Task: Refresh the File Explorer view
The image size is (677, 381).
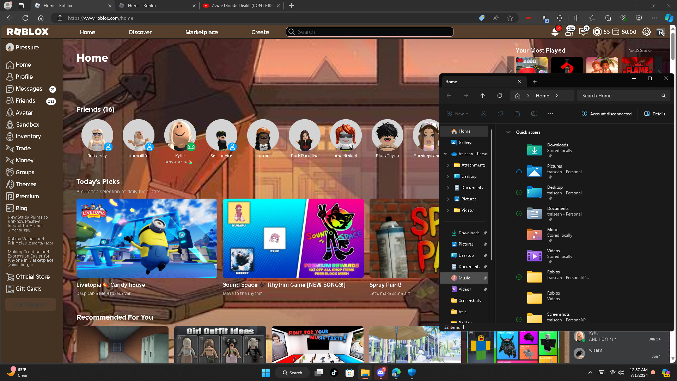Action: coord(500,96)
